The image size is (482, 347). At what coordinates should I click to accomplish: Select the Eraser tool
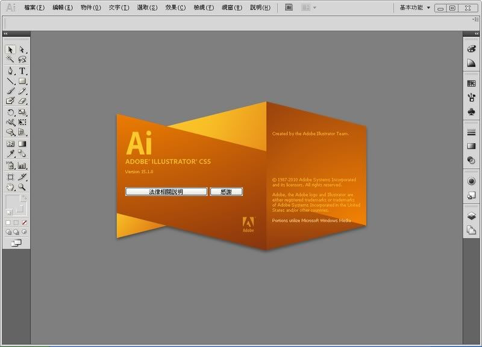pos(22,100)
